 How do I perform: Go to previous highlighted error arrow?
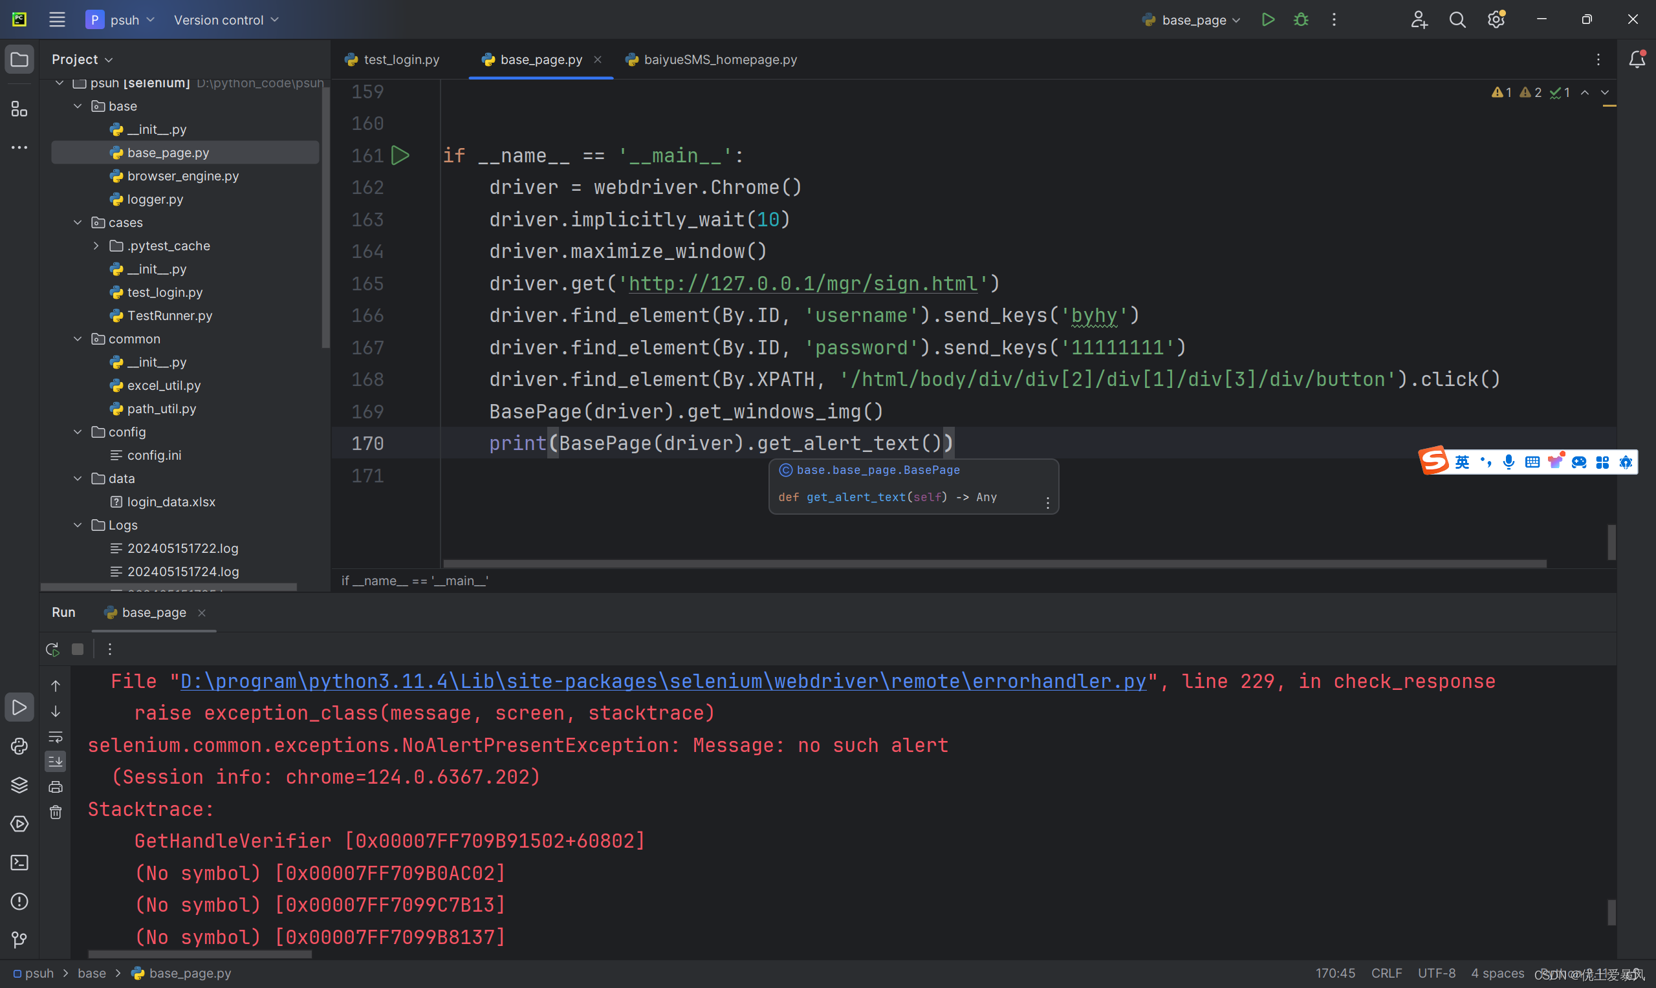1585,92
